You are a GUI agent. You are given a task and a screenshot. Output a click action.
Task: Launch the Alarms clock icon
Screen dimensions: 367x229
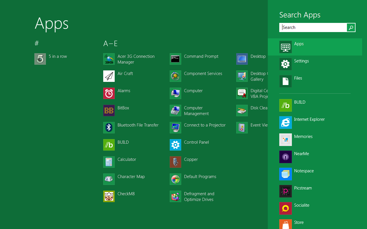(109, 93)
